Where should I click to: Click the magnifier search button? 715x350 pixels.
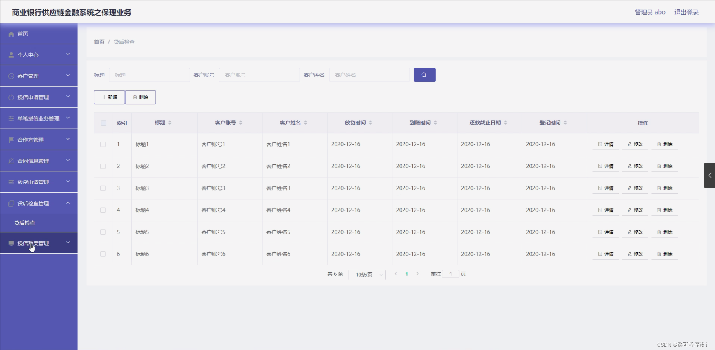[x=424, y=75]
